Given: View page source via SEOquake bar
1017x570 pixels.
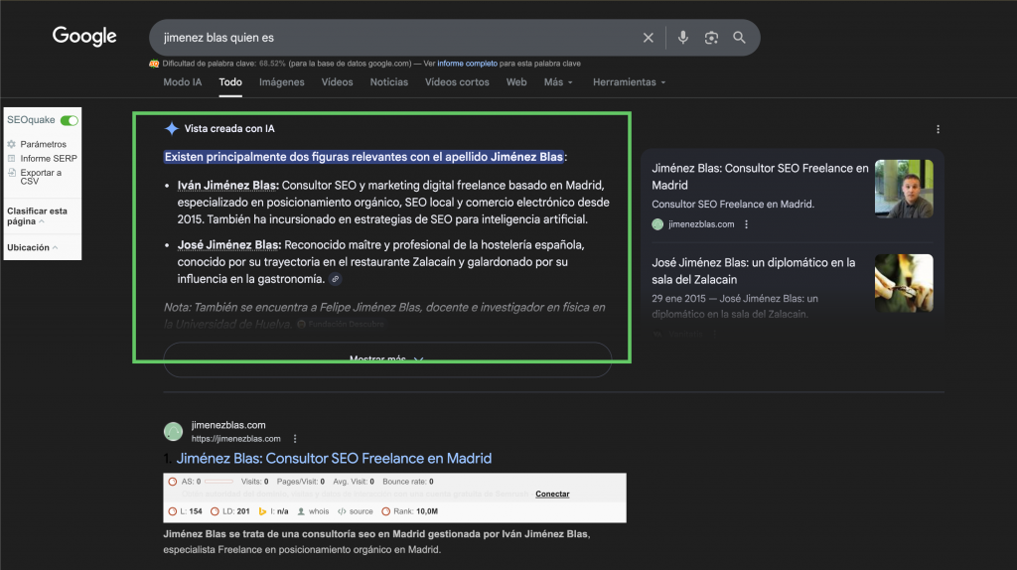Looking at the screenshot, I should [x=356, y=511].
